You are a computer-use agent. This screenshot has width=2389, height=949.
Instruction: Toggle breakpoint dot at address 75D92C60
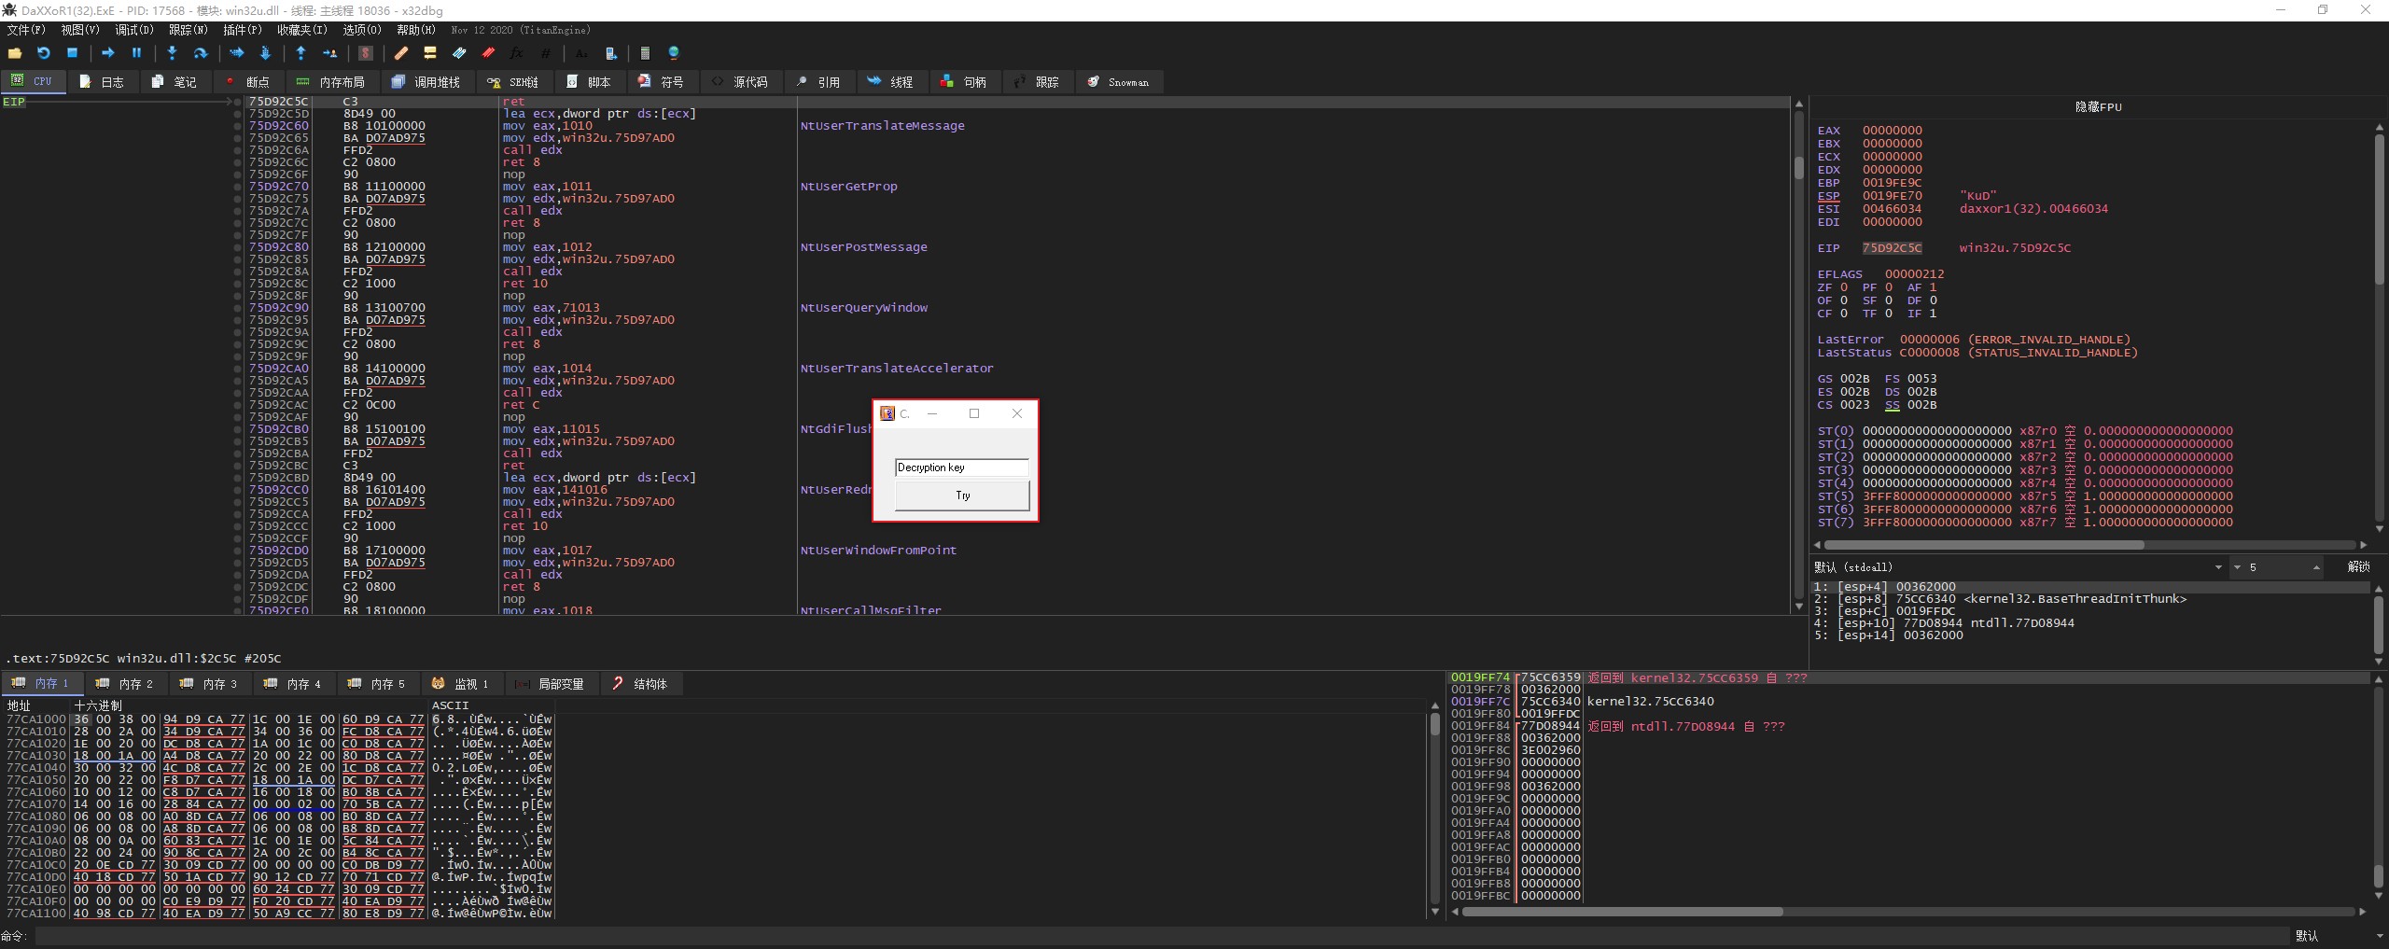[238, 126]
